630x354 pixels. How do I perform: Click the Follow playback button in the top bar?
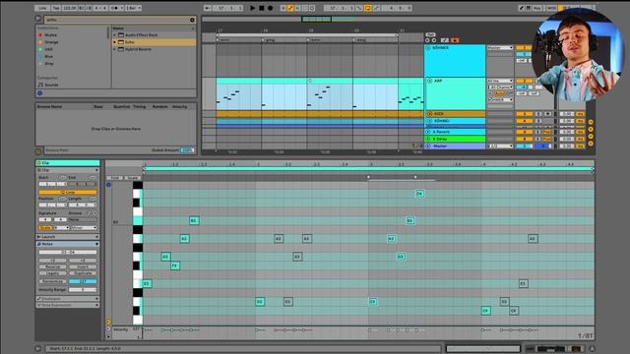(208, 8)
